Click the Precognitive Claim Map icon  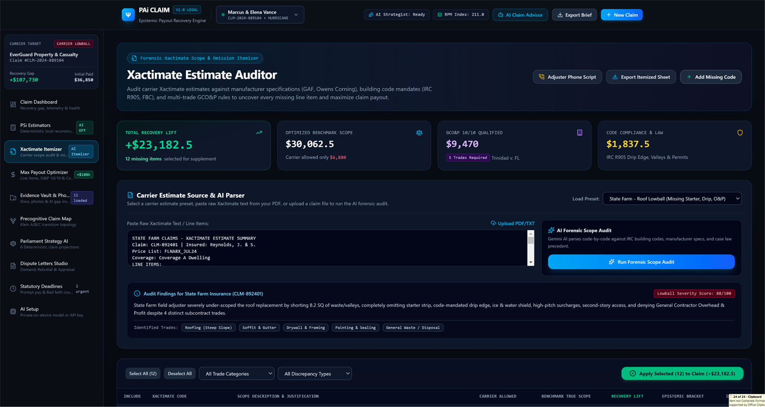(x=13, y=221)
